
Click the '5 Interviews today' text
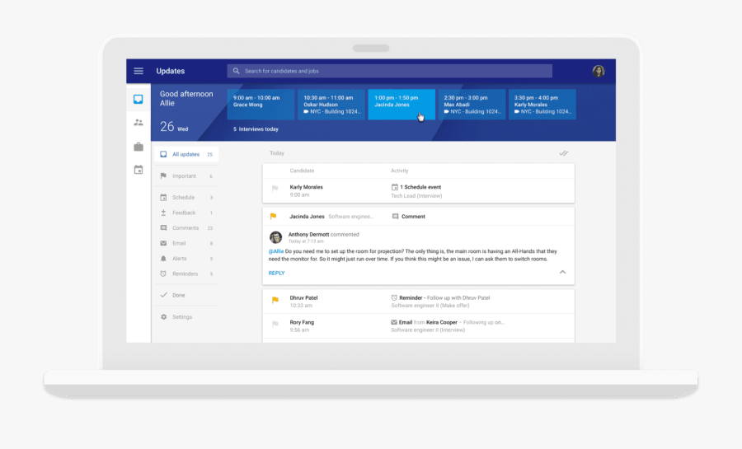[256, 129]
